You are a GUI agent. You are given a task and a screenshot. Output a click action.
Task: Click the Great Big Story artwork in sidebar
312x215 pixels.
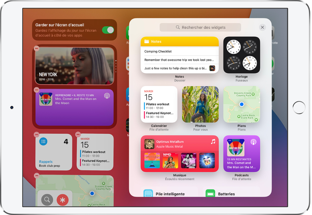pos(46,99)
